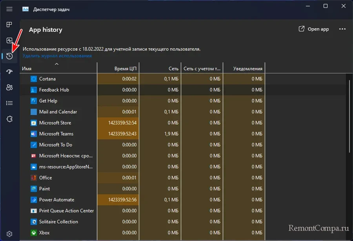Viewport: 353px width, 241px height.
Task: Click the Print Queue Action Center icon
Action: click(34, 211)
